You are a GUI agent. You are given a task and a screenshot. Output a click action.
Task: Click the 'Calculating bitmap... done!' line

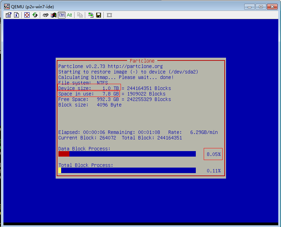click(x=116, y=77)
